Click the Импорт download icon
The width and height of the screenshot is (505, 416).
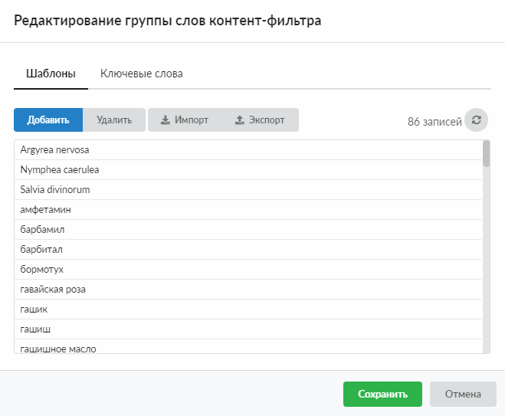point(166,120)
